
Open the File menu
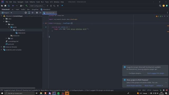pos(7,2)
